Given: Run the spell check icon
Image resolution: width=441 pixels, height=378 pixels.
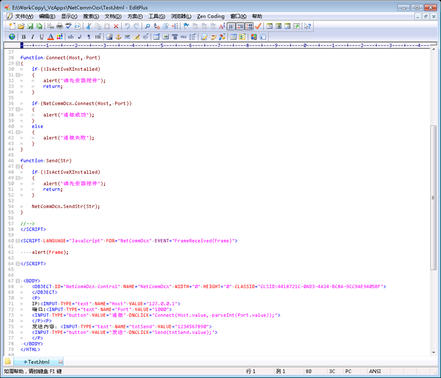Looking at the screenshot, I should 68,26.
